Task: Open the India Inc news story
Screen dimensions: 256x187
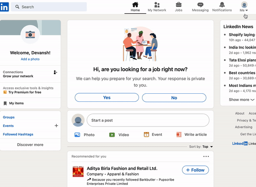Action: [242, 47]
